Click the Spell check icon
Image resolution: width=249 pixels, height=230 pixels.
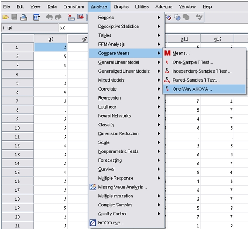(199, 17)
